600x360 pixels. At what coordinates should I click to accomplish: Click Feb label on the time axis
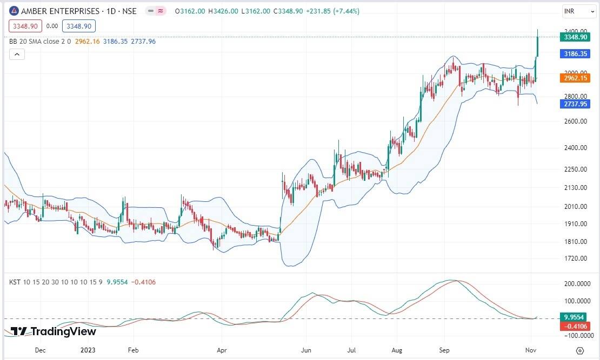coord(133,350)
